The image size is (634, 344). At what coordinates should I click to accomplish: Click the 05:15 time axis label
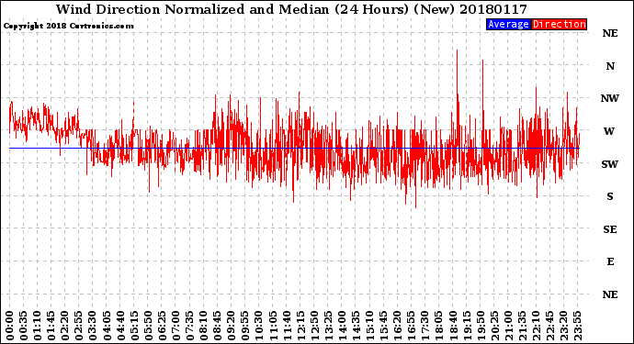[x=134, y=326]
